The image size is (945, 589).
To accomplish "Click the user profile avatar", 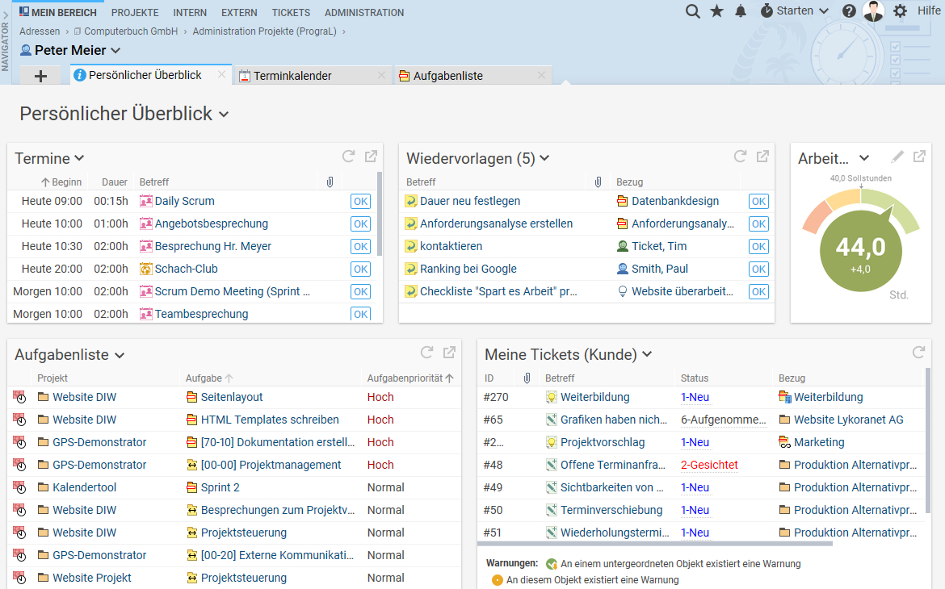I will [873, 11].
